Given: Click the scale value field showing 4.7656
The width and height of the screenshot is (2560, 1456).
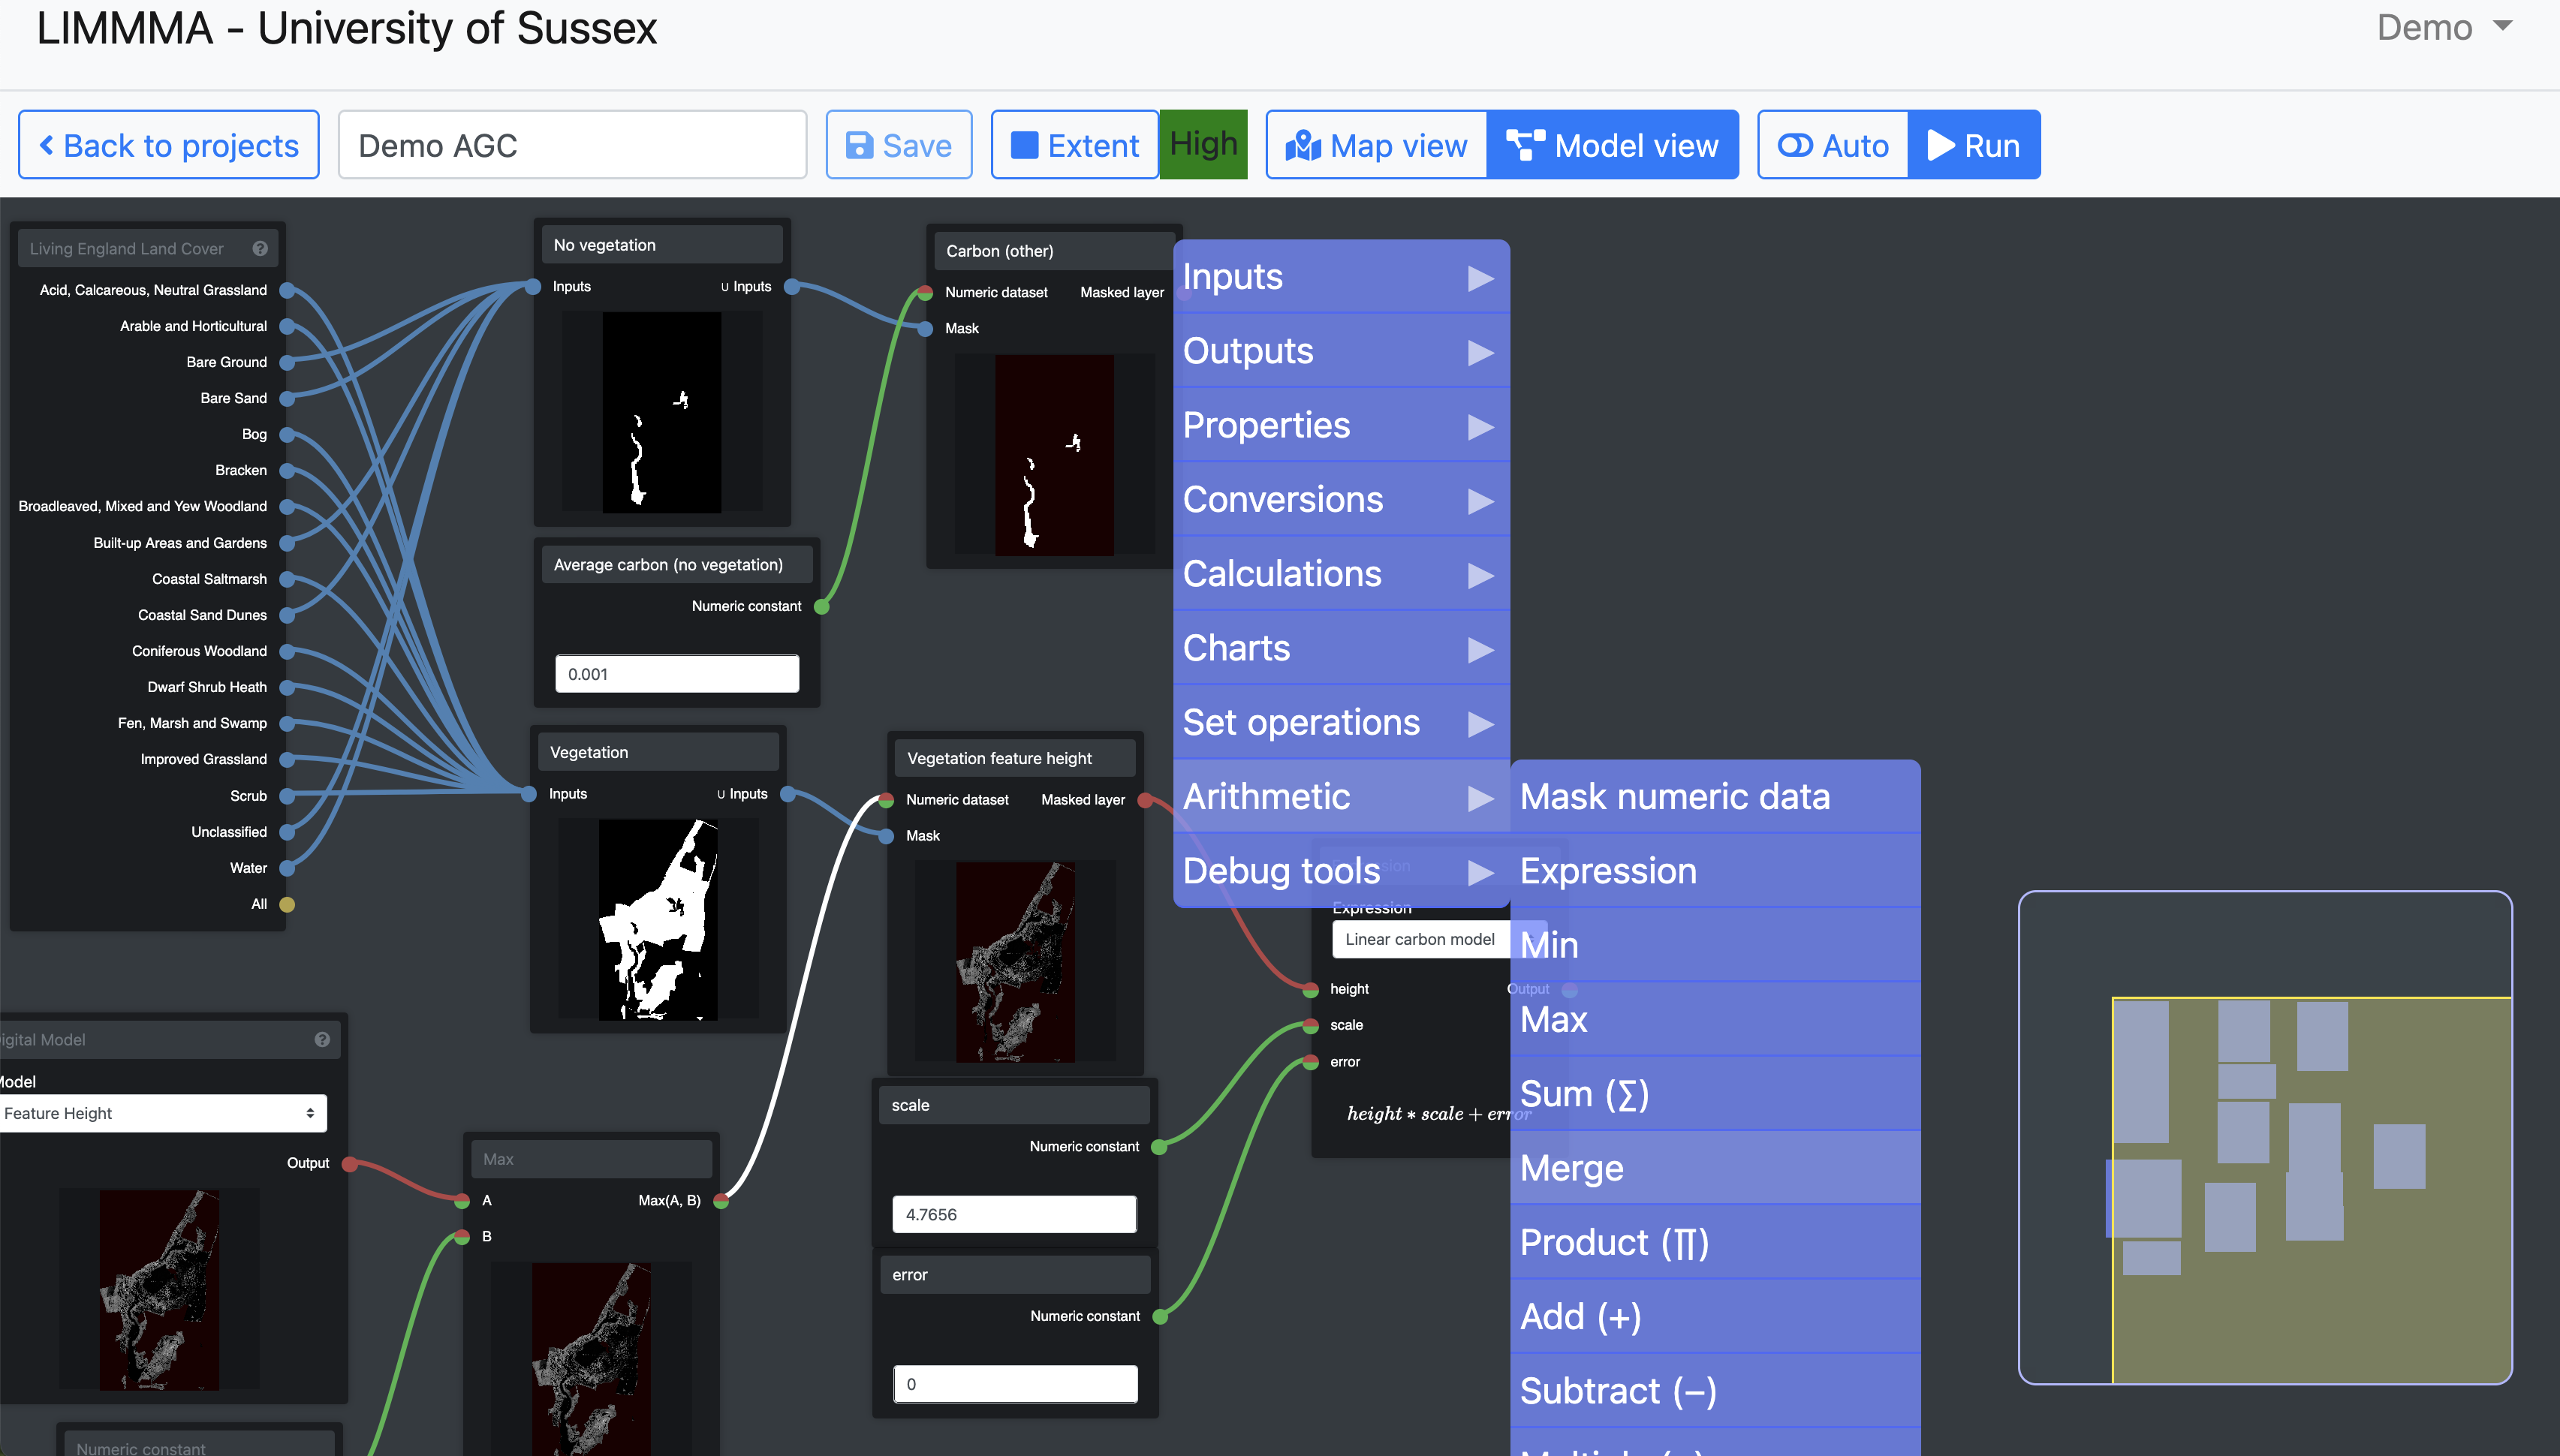Looking at the screenshot, I should coord(1014,1214).
